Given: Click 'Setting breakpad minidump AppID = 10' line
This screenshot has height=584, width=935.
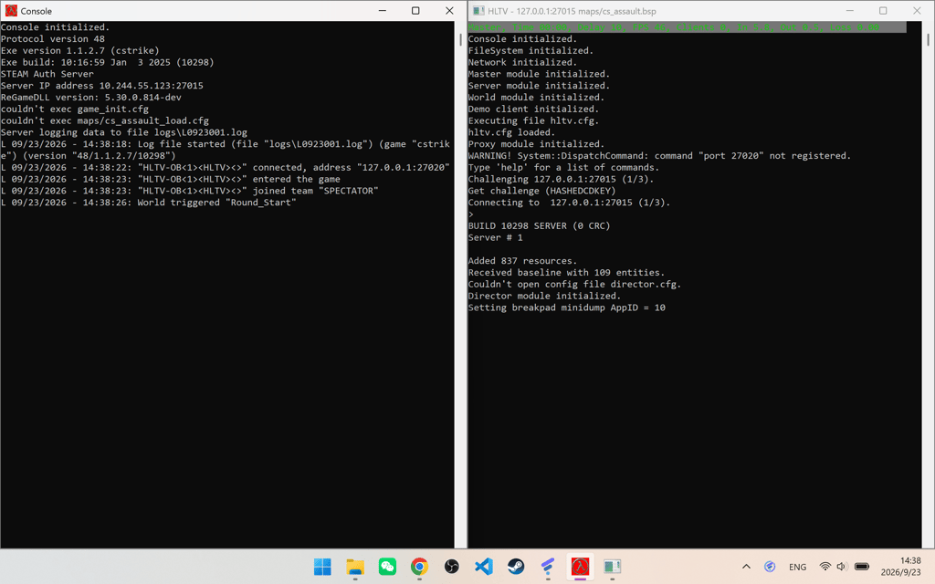Looking at the screenshot, I should tap(566, 308).
